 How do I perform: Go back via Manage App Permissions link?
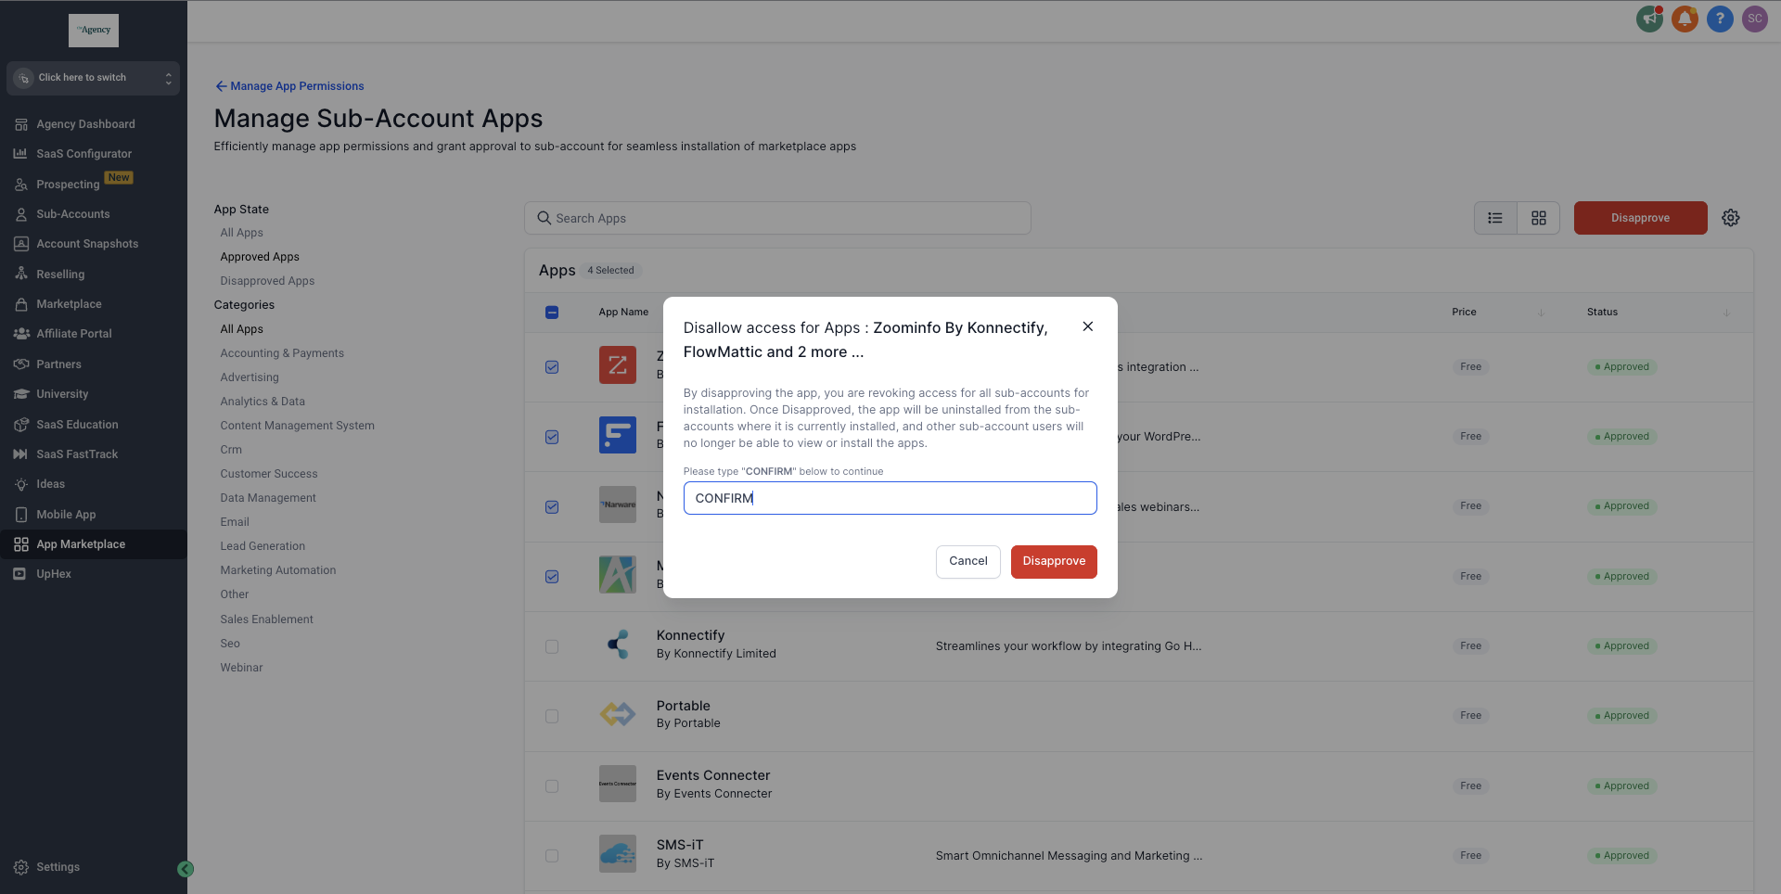point(289,86)
